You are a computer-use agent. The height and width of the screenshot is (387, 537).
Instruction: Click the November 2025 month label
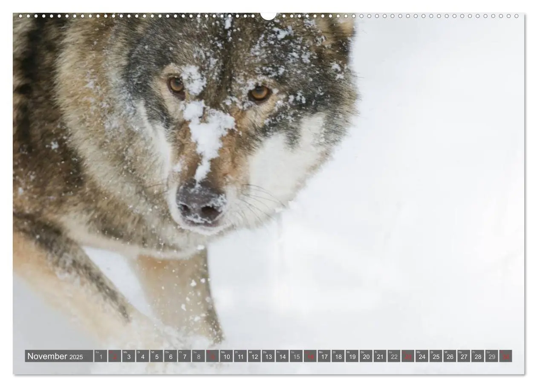[59, 356]
